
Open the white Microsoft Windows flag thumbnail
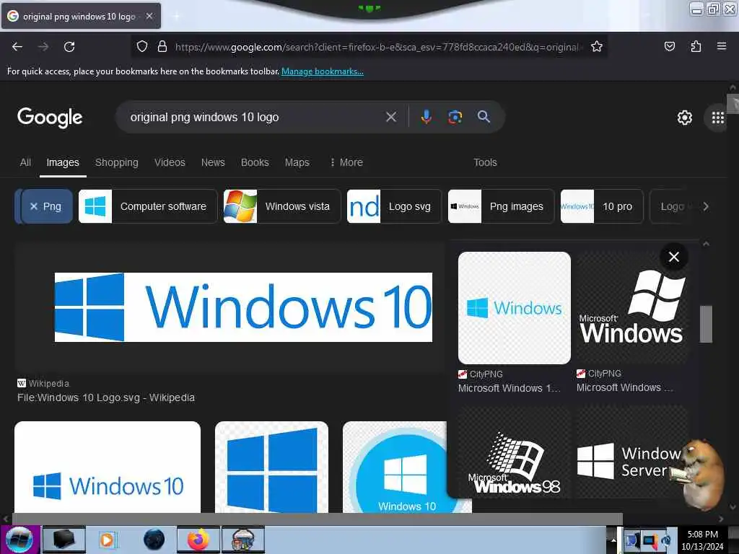(x=632, y=307)
